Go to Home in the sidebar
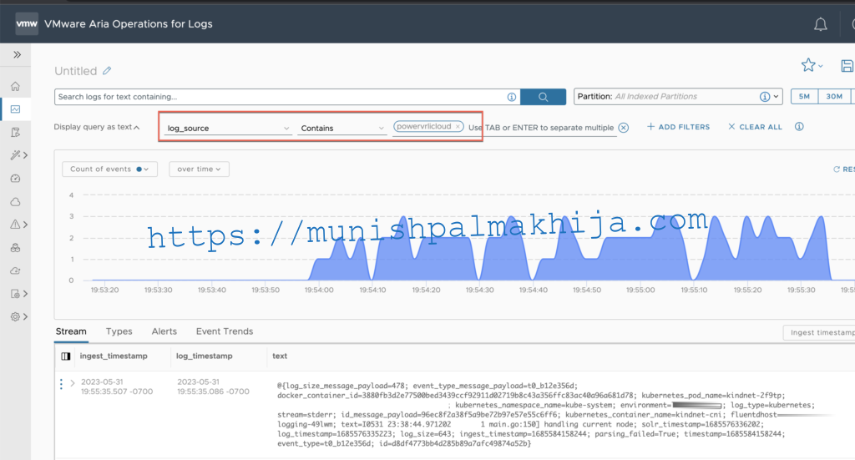Image resolution: width=855 pixels, height=460 pixels. (15, 86)
